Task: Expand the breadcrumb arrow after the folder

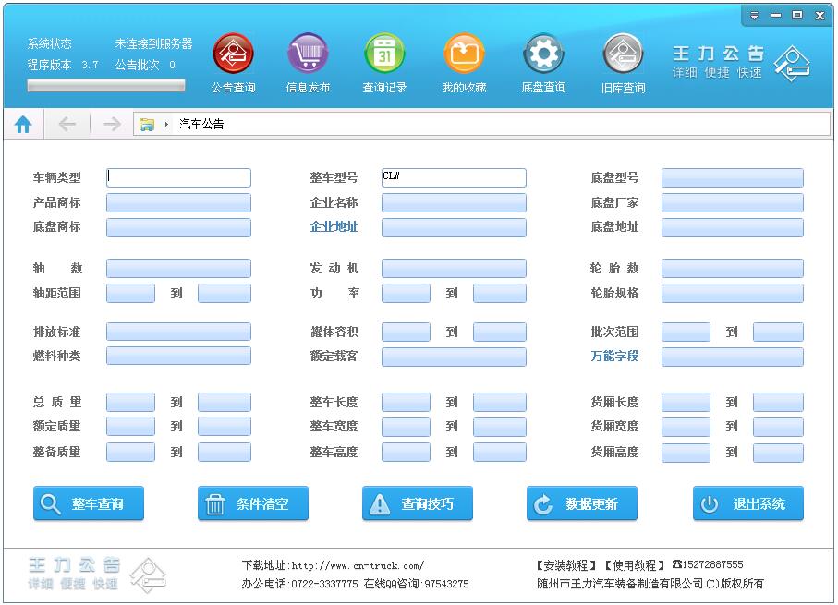Action: (x=164, y=123)
